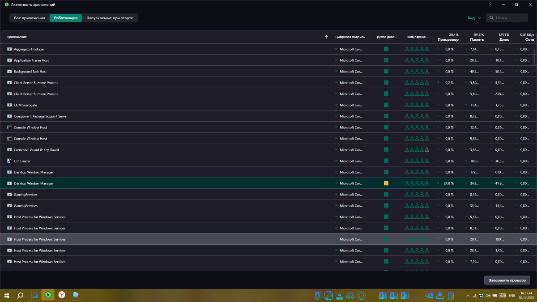The width and height of the screenshot is (537, 302).
Task: Open Word from the taskbar
Action: 394,295
